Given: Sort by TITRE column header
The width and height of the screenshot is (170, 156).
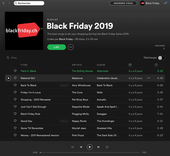Looking at the screenshot, I should pos(24,65).
